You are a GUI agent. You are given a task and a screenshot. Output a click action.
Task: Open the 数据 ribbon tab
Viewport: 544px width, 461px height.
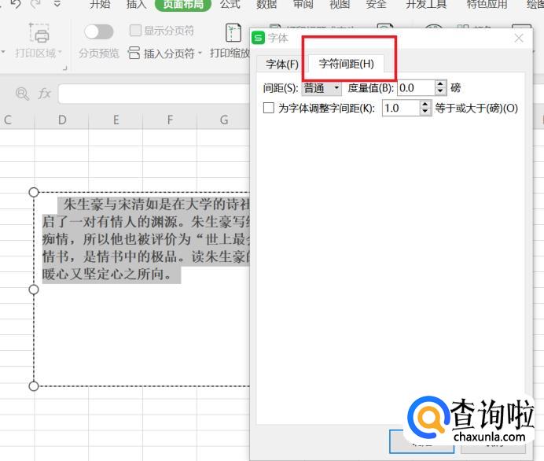coord(266,5)
